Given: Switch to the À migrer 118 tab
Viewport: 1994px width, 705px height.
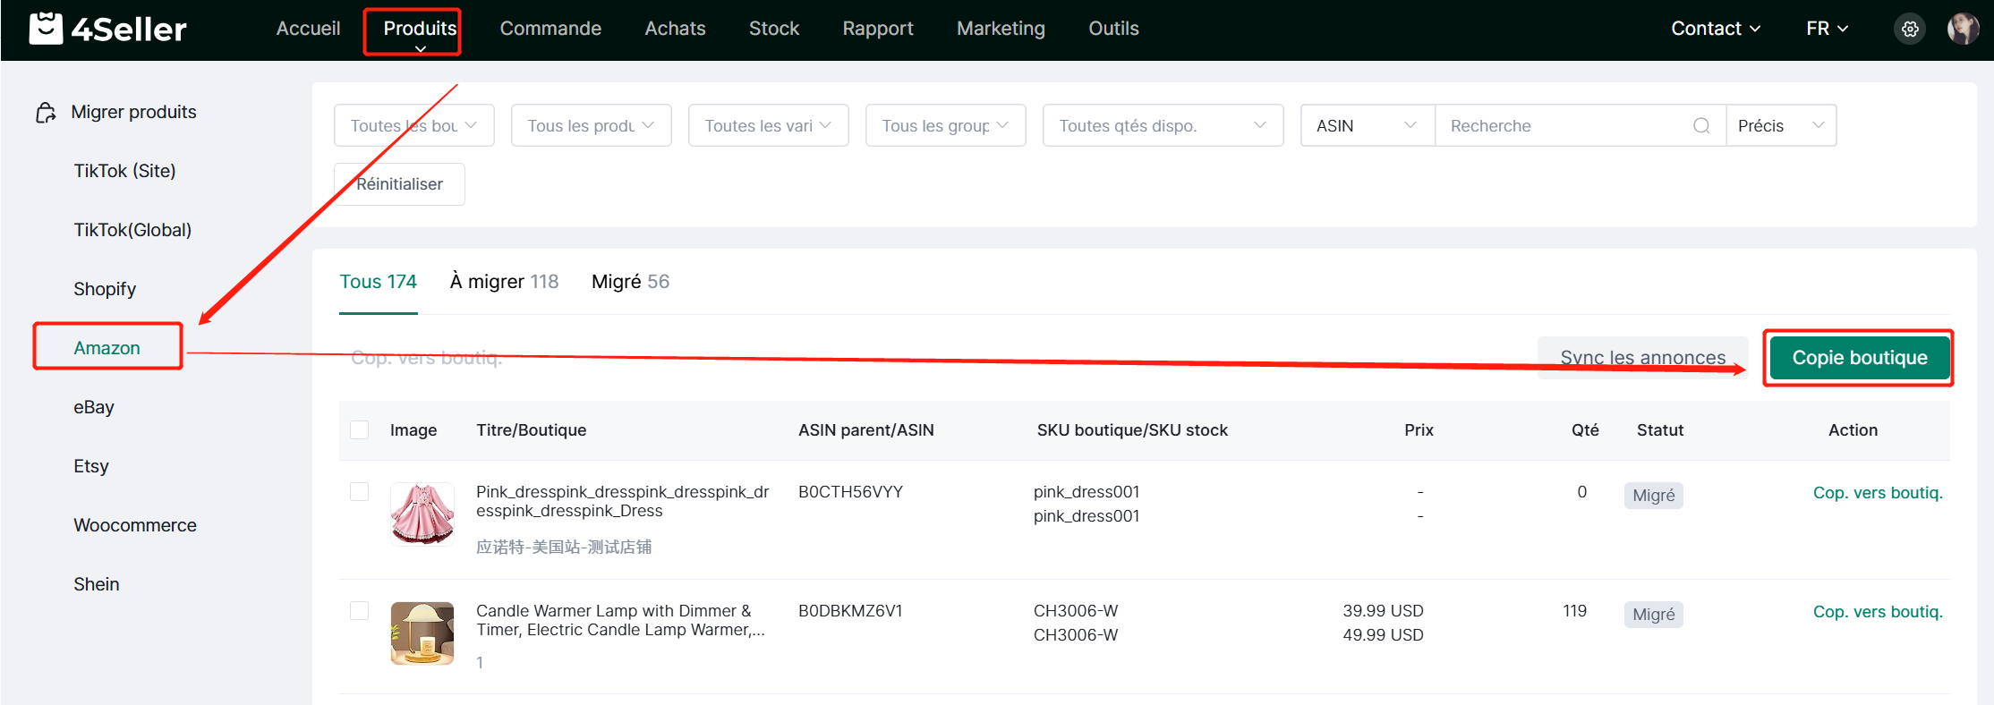Looking at the screenshot, I should tap(504, 282).
